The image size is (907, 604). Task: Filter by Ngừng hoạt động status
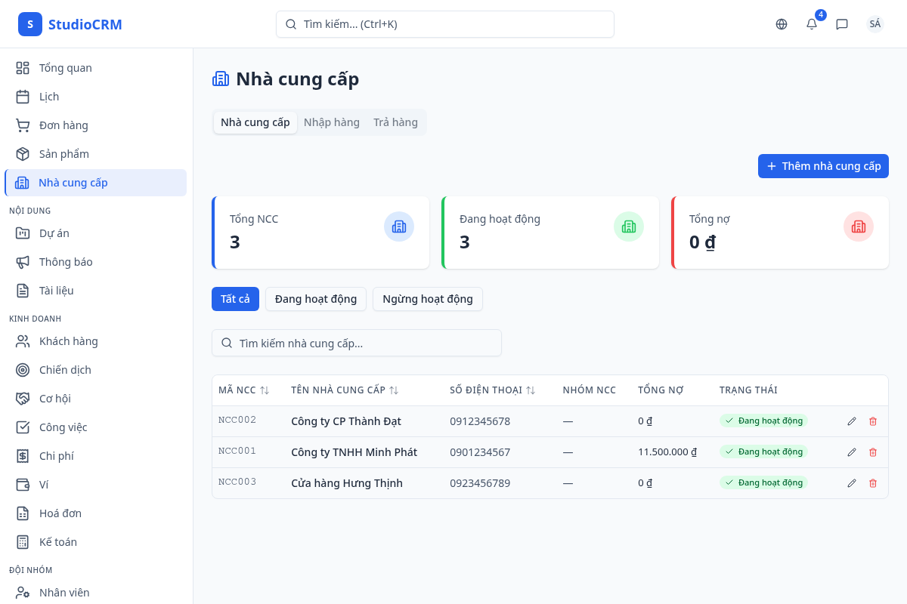click(x=428, y=299)
